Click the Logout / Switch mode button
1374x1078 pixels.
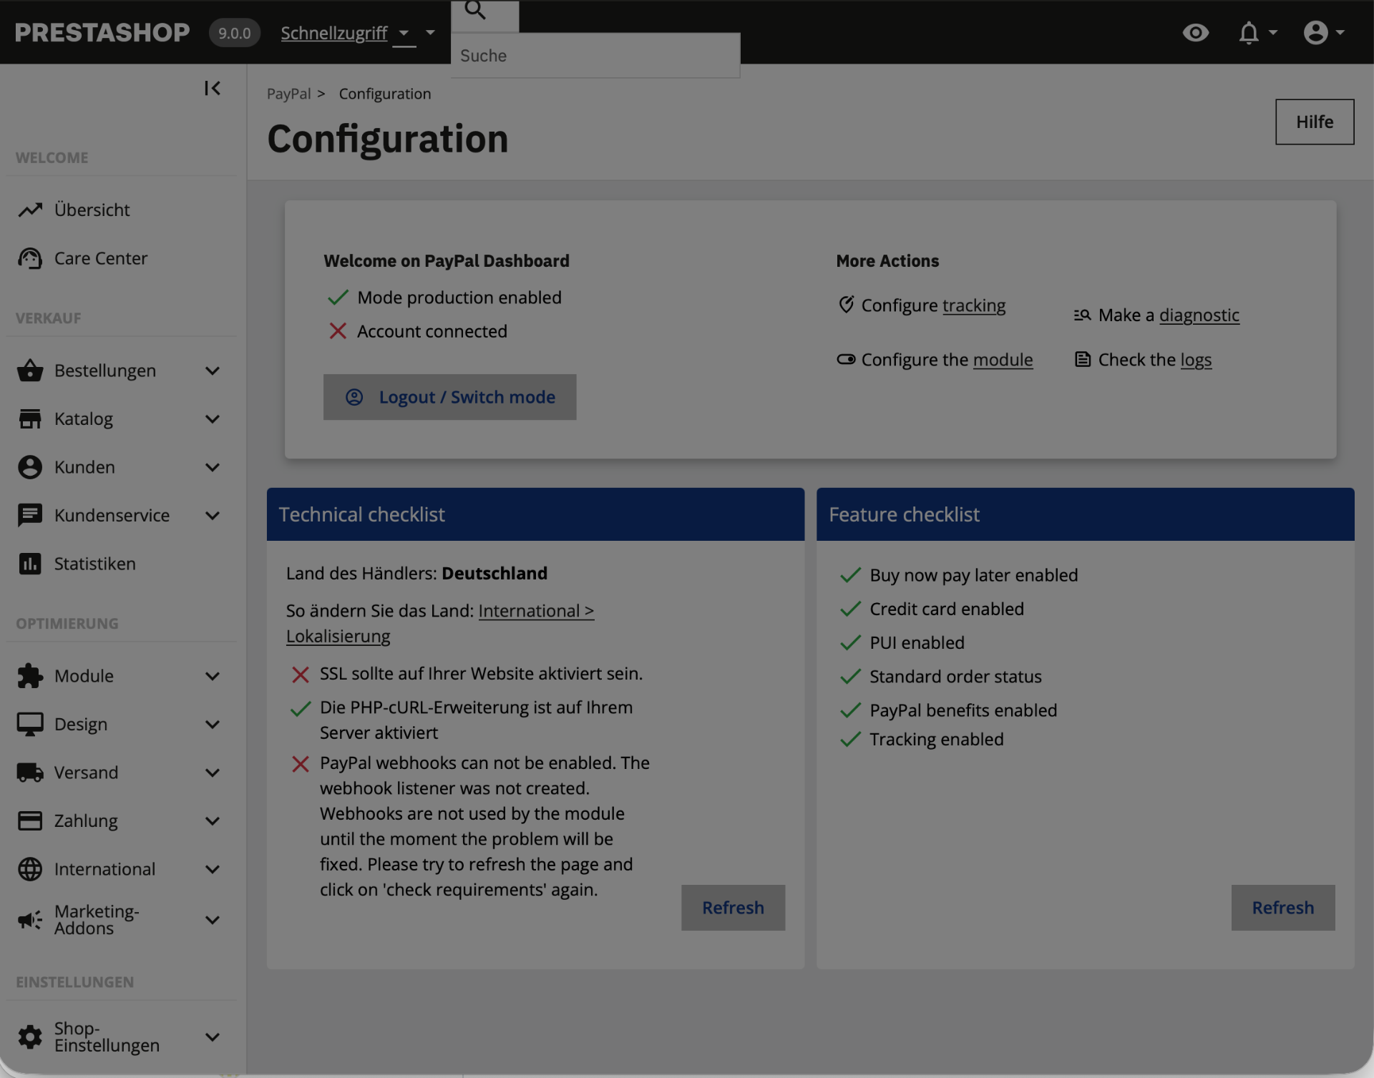click(x=449, y=397)
